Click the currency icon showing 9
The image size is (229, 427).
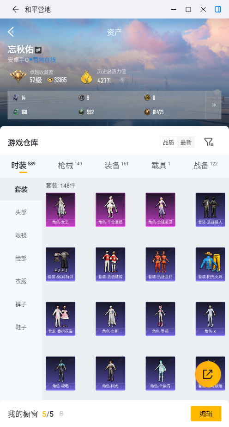point(81,98)
